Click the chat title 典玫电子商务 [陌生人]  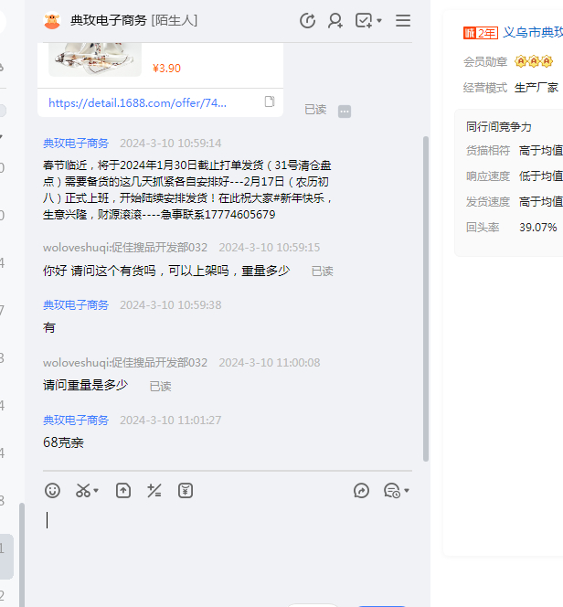click(x=133, y=20)
